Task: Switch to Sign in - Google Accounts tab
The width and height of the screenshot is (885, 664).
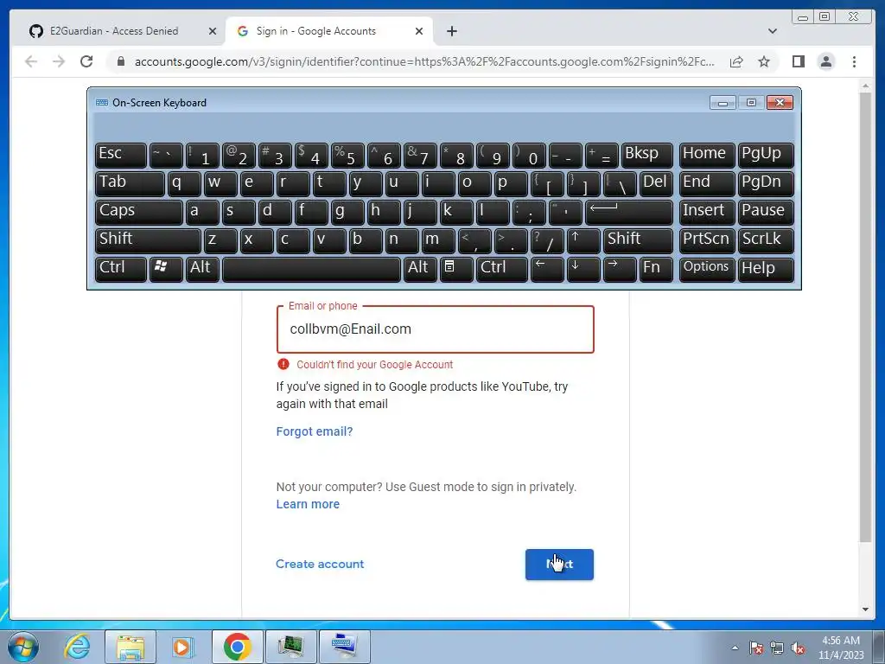Action: (x=329, y=31)
